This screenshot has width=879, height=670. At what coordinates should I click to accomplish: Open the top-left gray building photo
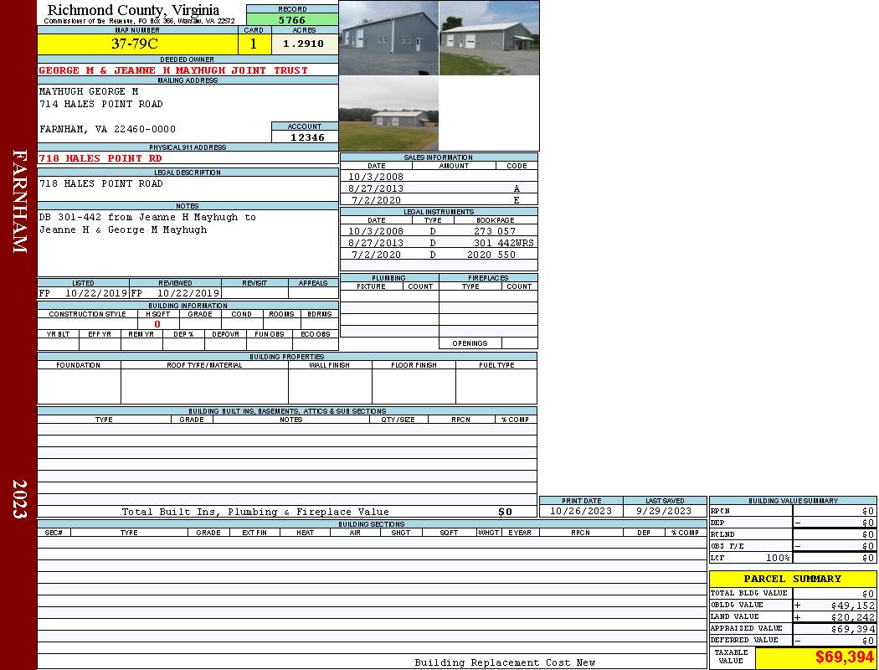coord(388,39)
